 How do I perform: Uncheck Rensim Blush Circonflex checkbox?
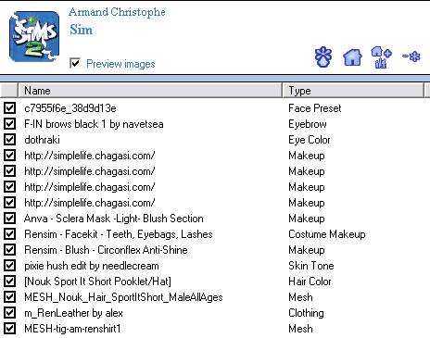(x=9, y=249)
